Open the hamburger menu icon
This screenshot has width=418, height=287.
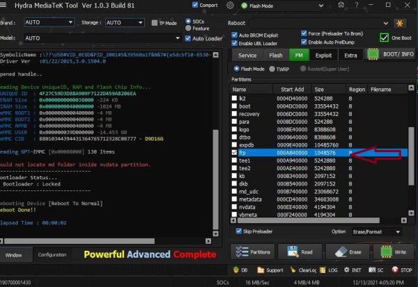3,5
